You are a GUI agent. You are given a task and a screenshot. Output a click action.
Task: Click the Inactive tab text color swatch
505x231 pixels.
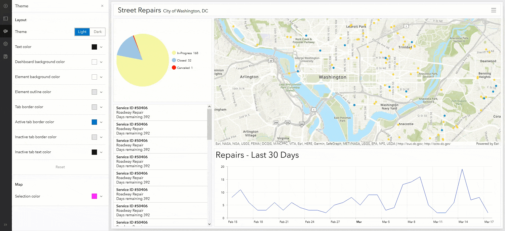coord(94,152)
